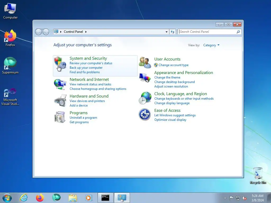Open Find and fix problems
Screen dimensions: 271x203
tap(84, 72)
